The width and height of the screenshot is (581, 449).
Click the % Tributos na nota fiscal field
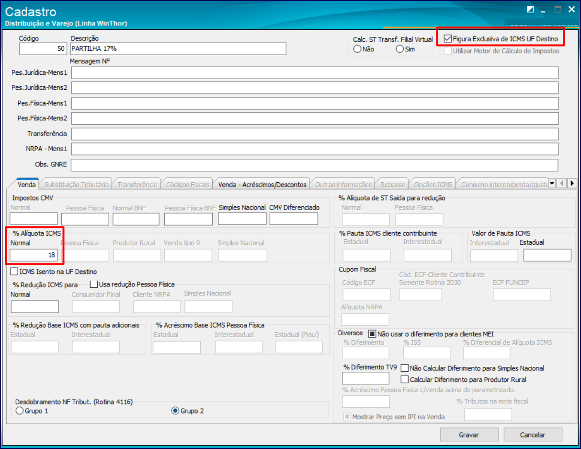[x=488, y=415]
